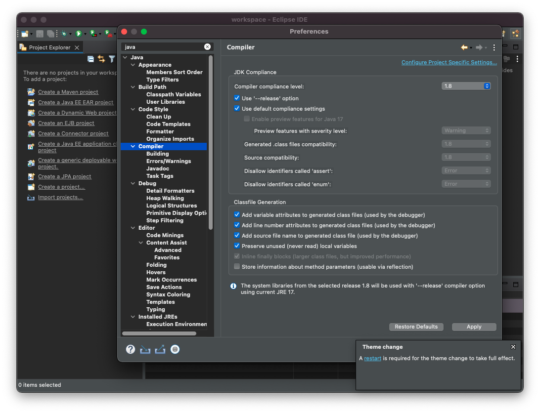Toggle Link with Editor in Project Explorer
This screenshot has width=540, height=413.
(x=101, y=59)
